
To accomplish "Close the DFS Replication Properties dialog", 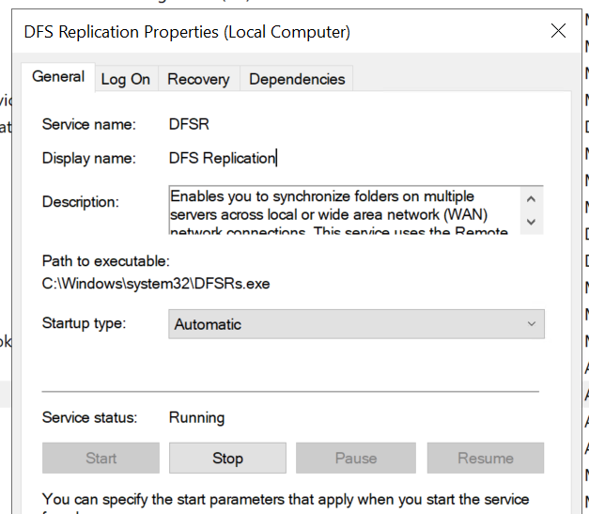I will click(x=558, y=31).
